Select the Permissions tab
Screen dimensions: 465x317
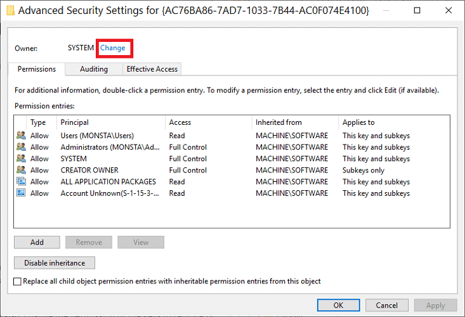[36, 69]
